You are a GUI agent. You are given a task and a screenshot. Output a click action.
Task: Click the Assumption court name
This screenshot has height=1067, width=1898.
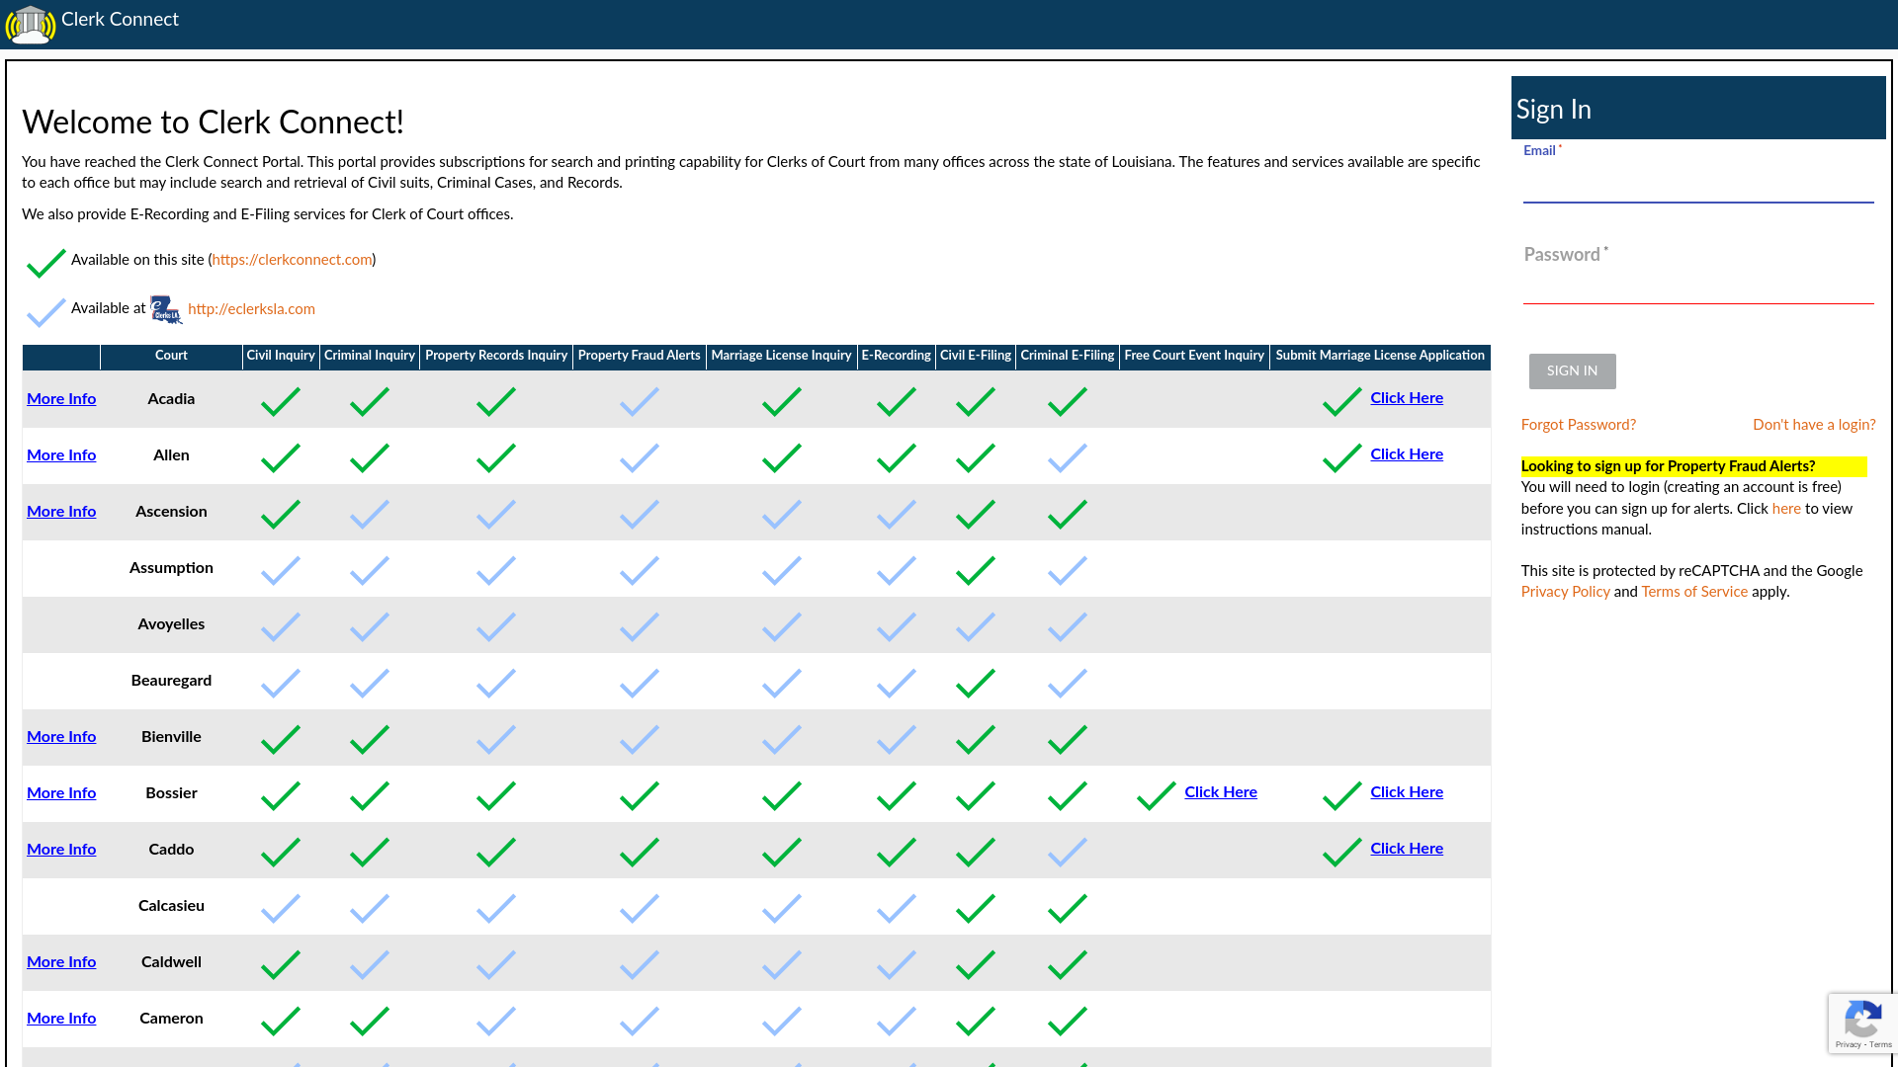pyautogui.click(x=171, y=568)
